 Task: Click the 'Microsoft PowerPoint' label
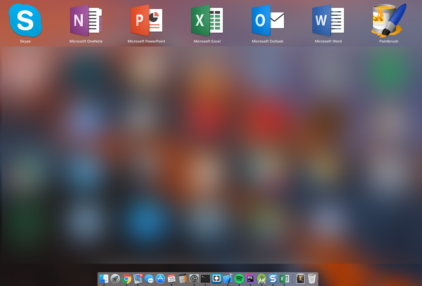(x=146, y=41)
